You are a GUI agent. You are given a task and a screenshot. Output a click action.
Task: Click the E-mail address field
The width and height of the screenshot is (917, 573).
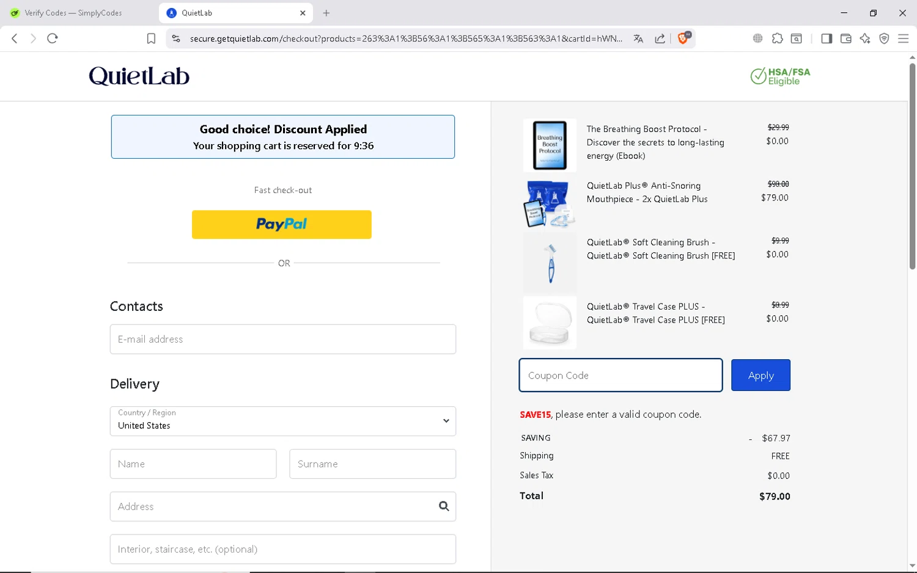click(283, 339)
